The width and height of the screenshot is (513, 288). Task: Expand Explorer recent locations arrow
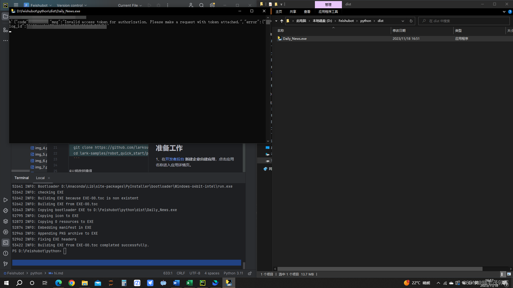(x=276, y=21)
